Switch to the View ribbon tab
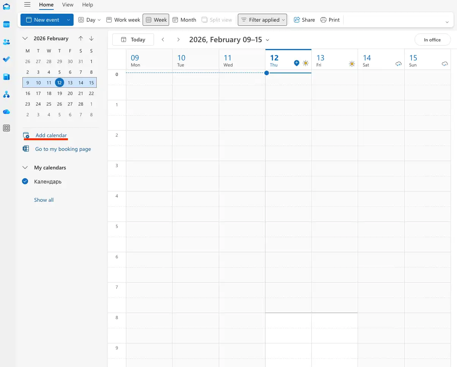The width and height of the screenshot is (457, 367). point(68,5)
